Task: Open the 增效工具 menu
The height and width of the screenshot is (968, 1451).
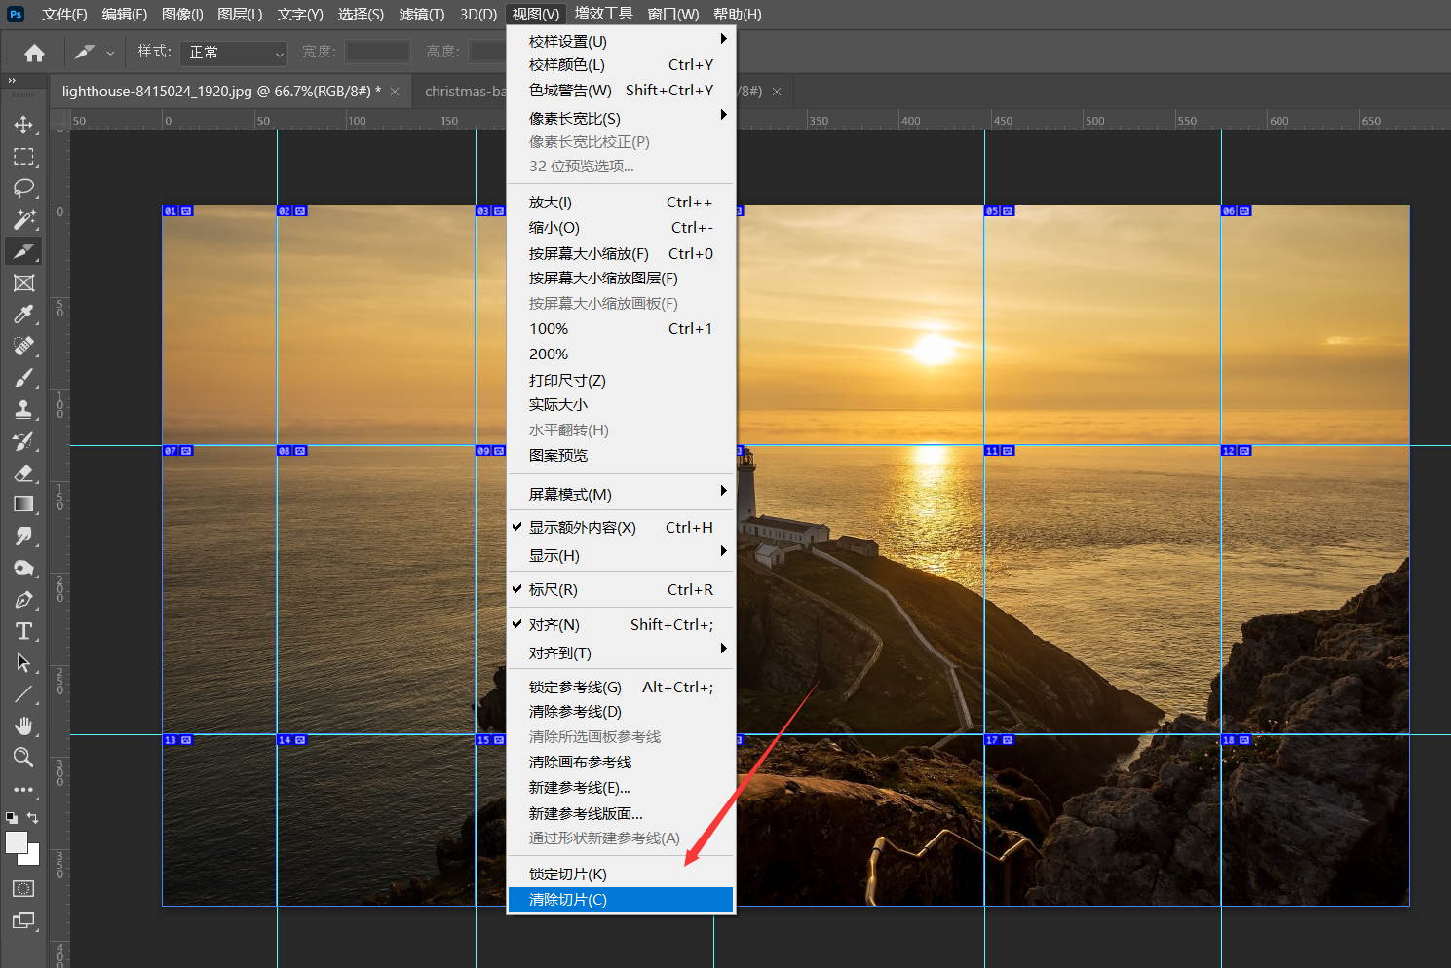Action: click(x=604, y=14)
